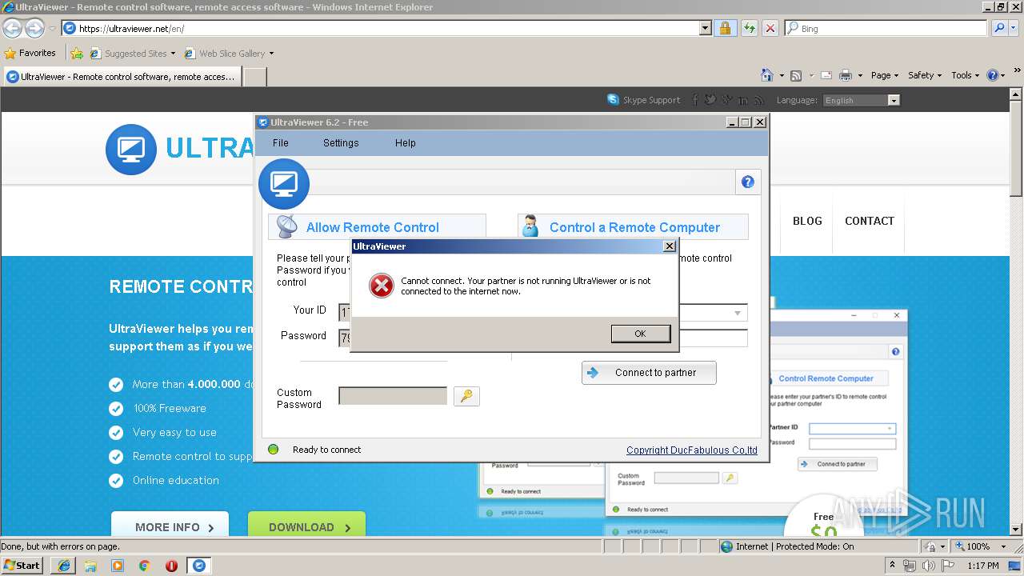Click the red error icon in dialog

[382, 286]
